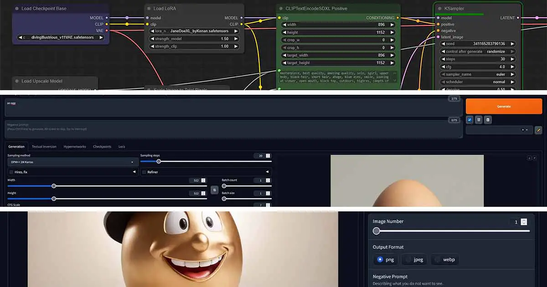Enable the Hires. fix checkbox
Viewport: 547px width, 287px height.
[11, 172]
